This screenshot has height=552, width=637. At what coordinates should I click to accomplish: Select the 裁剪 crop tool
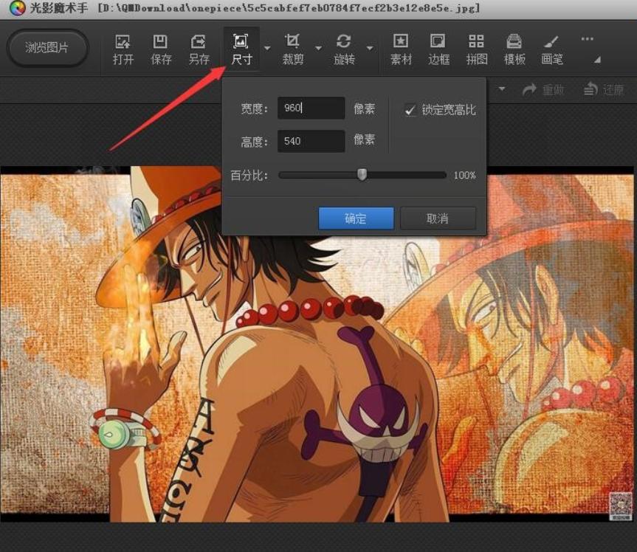[x=293, y=49]
